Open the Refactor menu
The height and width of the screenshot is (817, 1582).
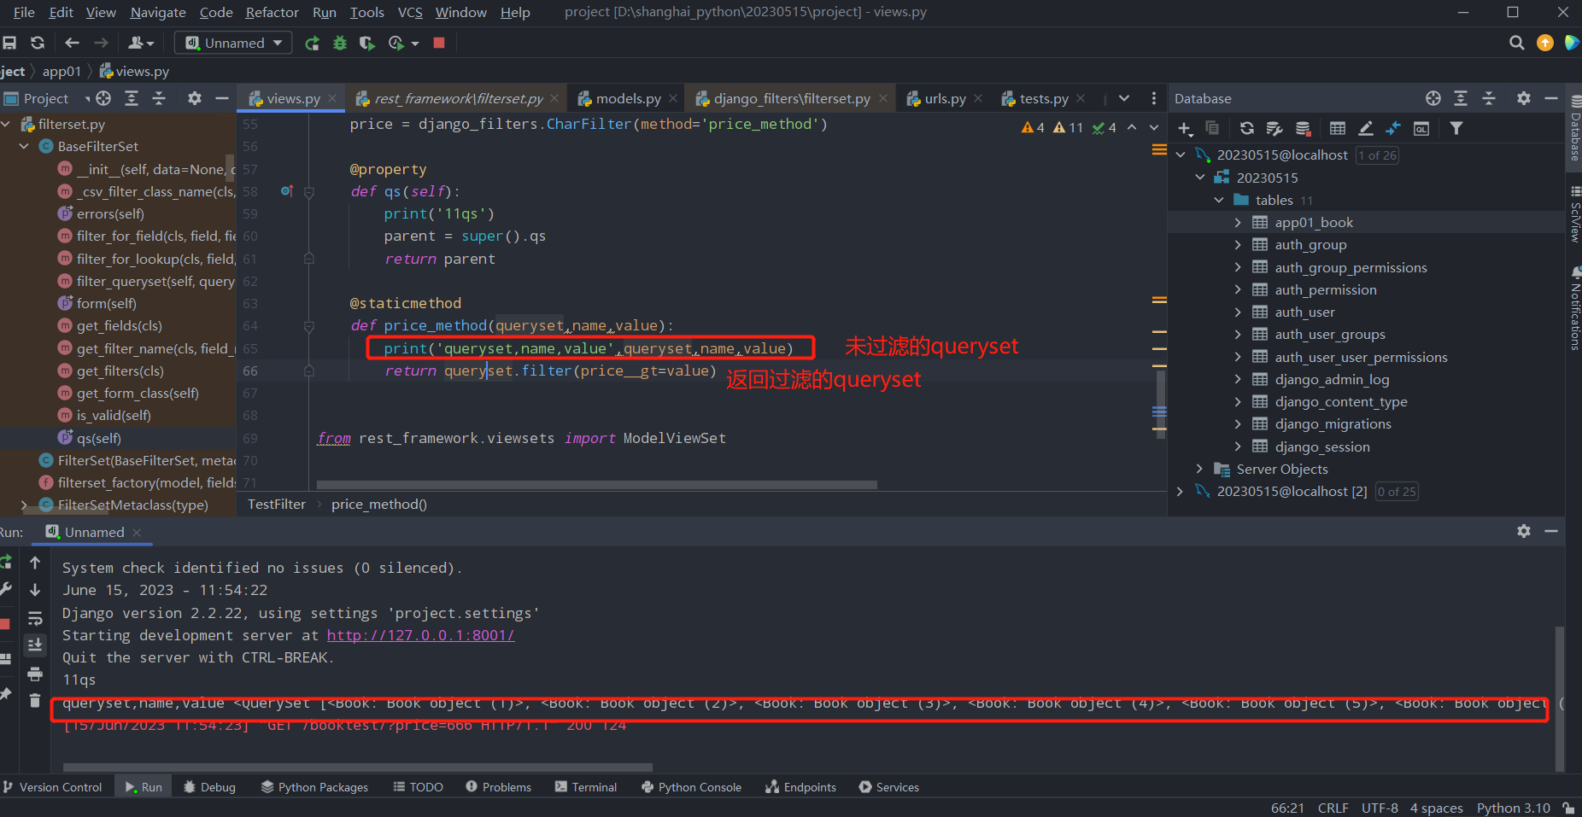pos(272,12)
